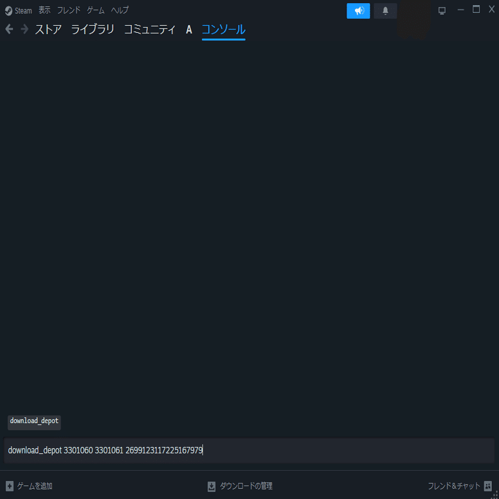Open the Steam menu
The height and width of the screenshot is (499, 499).
[23, 11]
